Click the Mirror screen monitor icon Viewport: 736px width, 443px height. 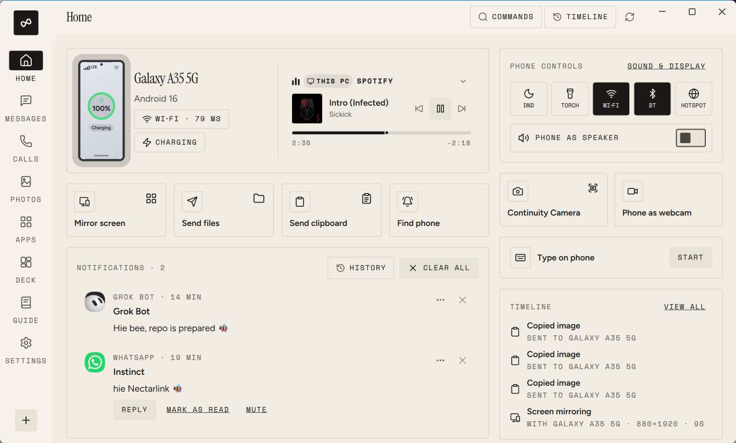coord(84,201)
